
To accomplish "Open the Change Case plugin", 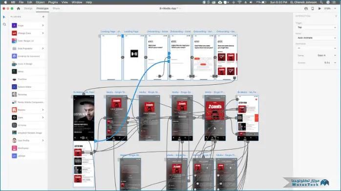I will pyautogui.click(x=28, y=33).
